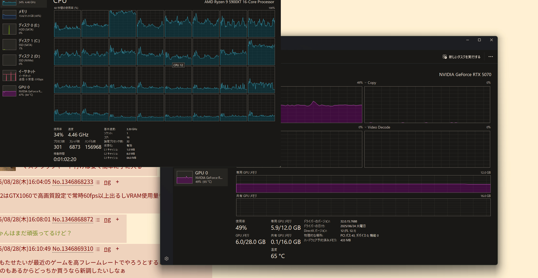
Task: Click the Video Decode usage graph
Action: [427, 149]
